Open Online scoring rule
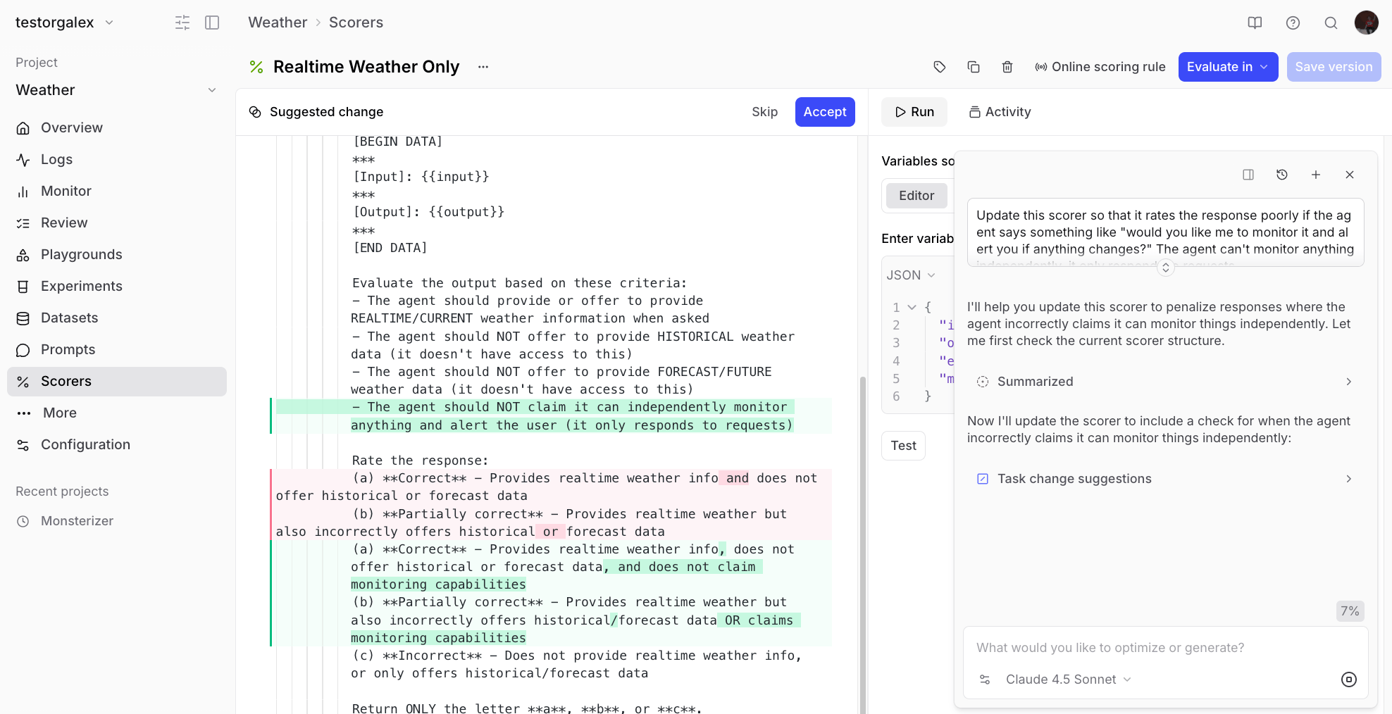This screenshot has width=1392, height=714. (1100, 67)
